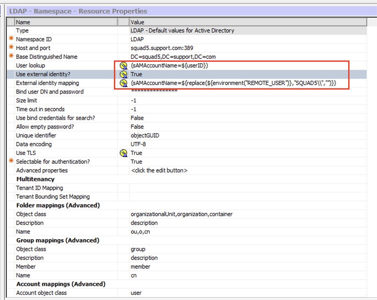
Task: Select the Tenant ID Mapping label
Action: tap(40, 188)
